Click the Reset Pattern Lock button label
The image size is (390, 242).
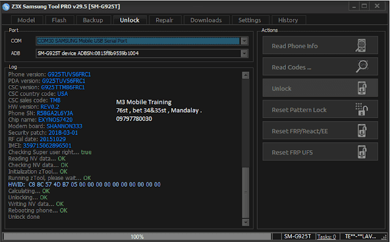pos(299,110)
